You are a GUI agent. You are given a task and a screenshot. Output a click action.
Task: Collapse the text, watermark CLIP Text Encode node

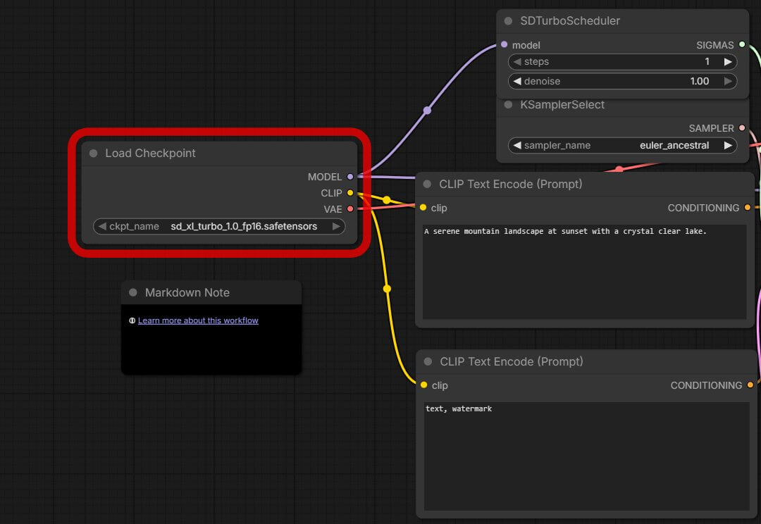point(428,361)
